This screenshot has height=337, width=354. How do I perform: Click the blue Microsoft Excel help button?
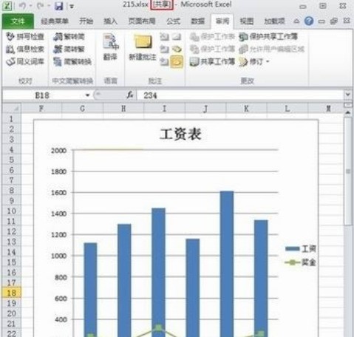(309, 21)
